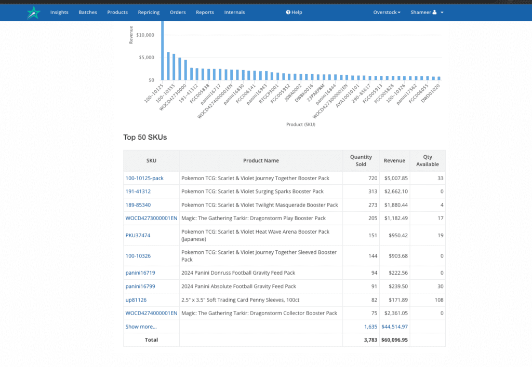Image resolution: width=532 pixels, height=367 pixels.
Task: Select the Twilight Masquerade Booster Pack product name
Action: (x=260, y=205)
